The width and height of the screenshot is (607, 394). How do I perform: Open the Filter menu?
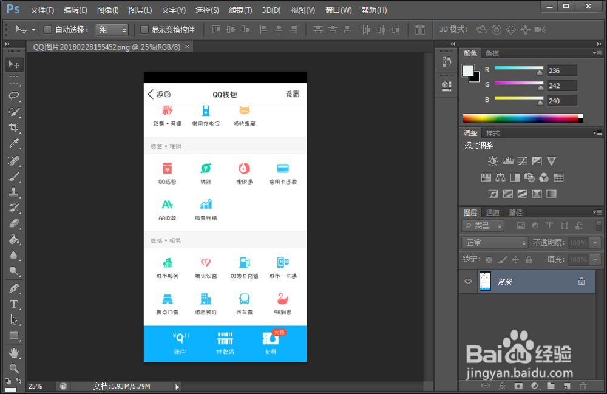click(240, 10)
